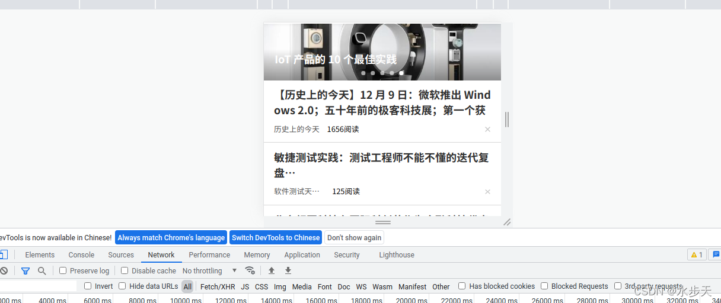Filter requests by Manifest

(412, 286)
